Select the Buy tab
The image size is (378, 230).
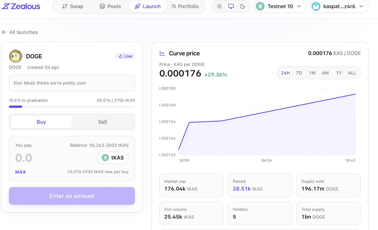click(41, 122)
